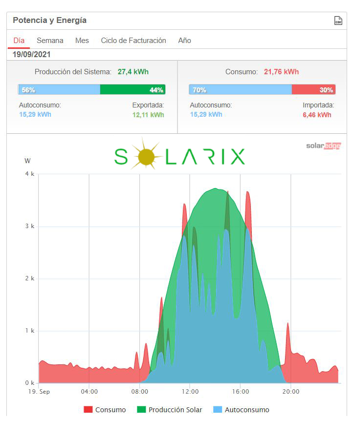Click the left panel Autoconsumo 15,29 kWh value
Viewport: 353px width, 443px height.
tap(35, 115)
